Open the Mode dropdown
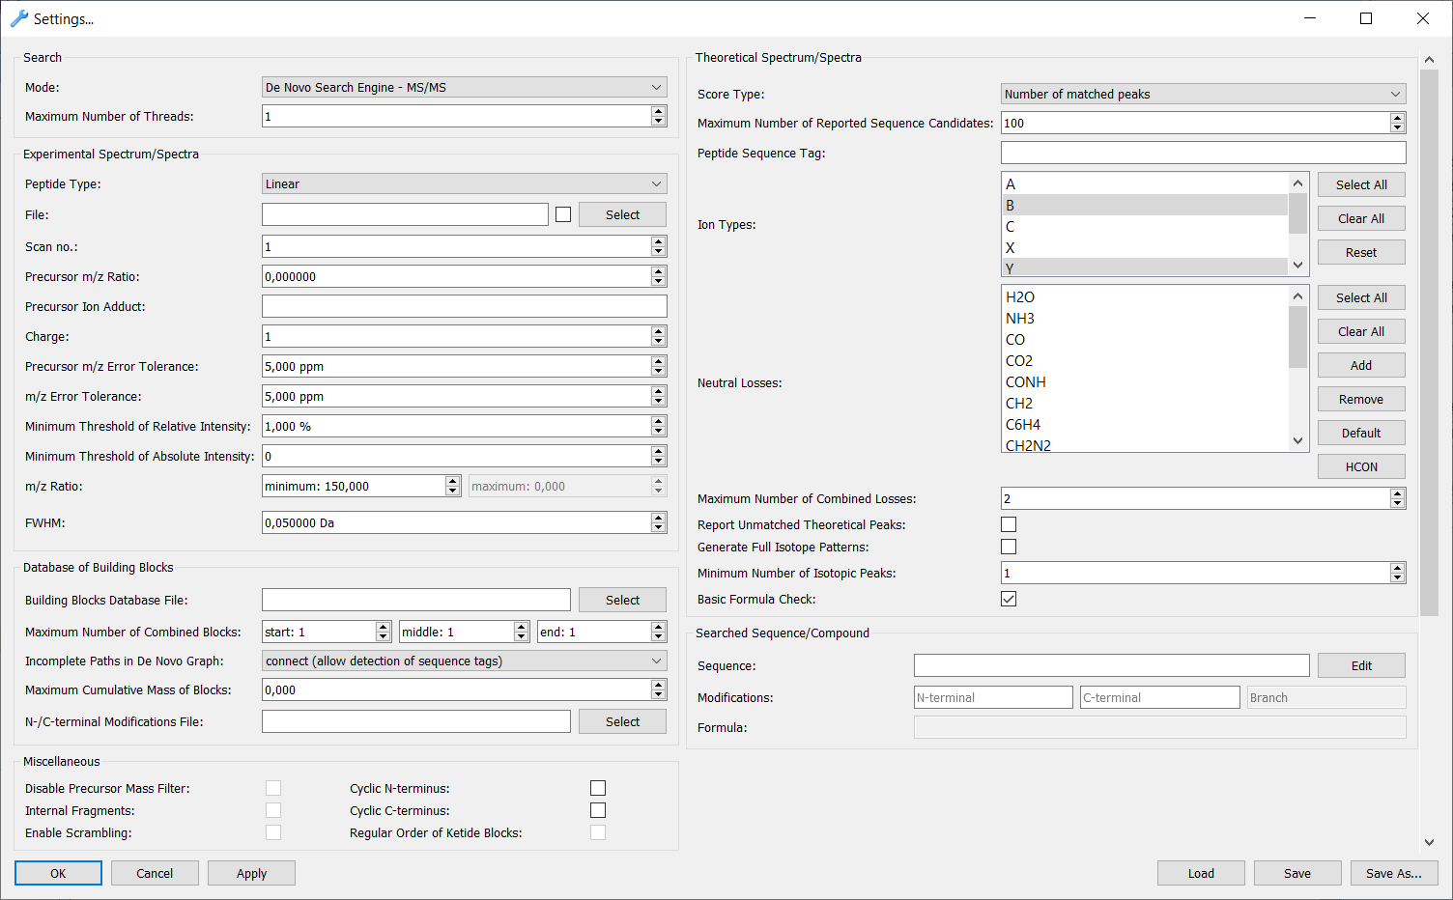 tap(464, 87)
